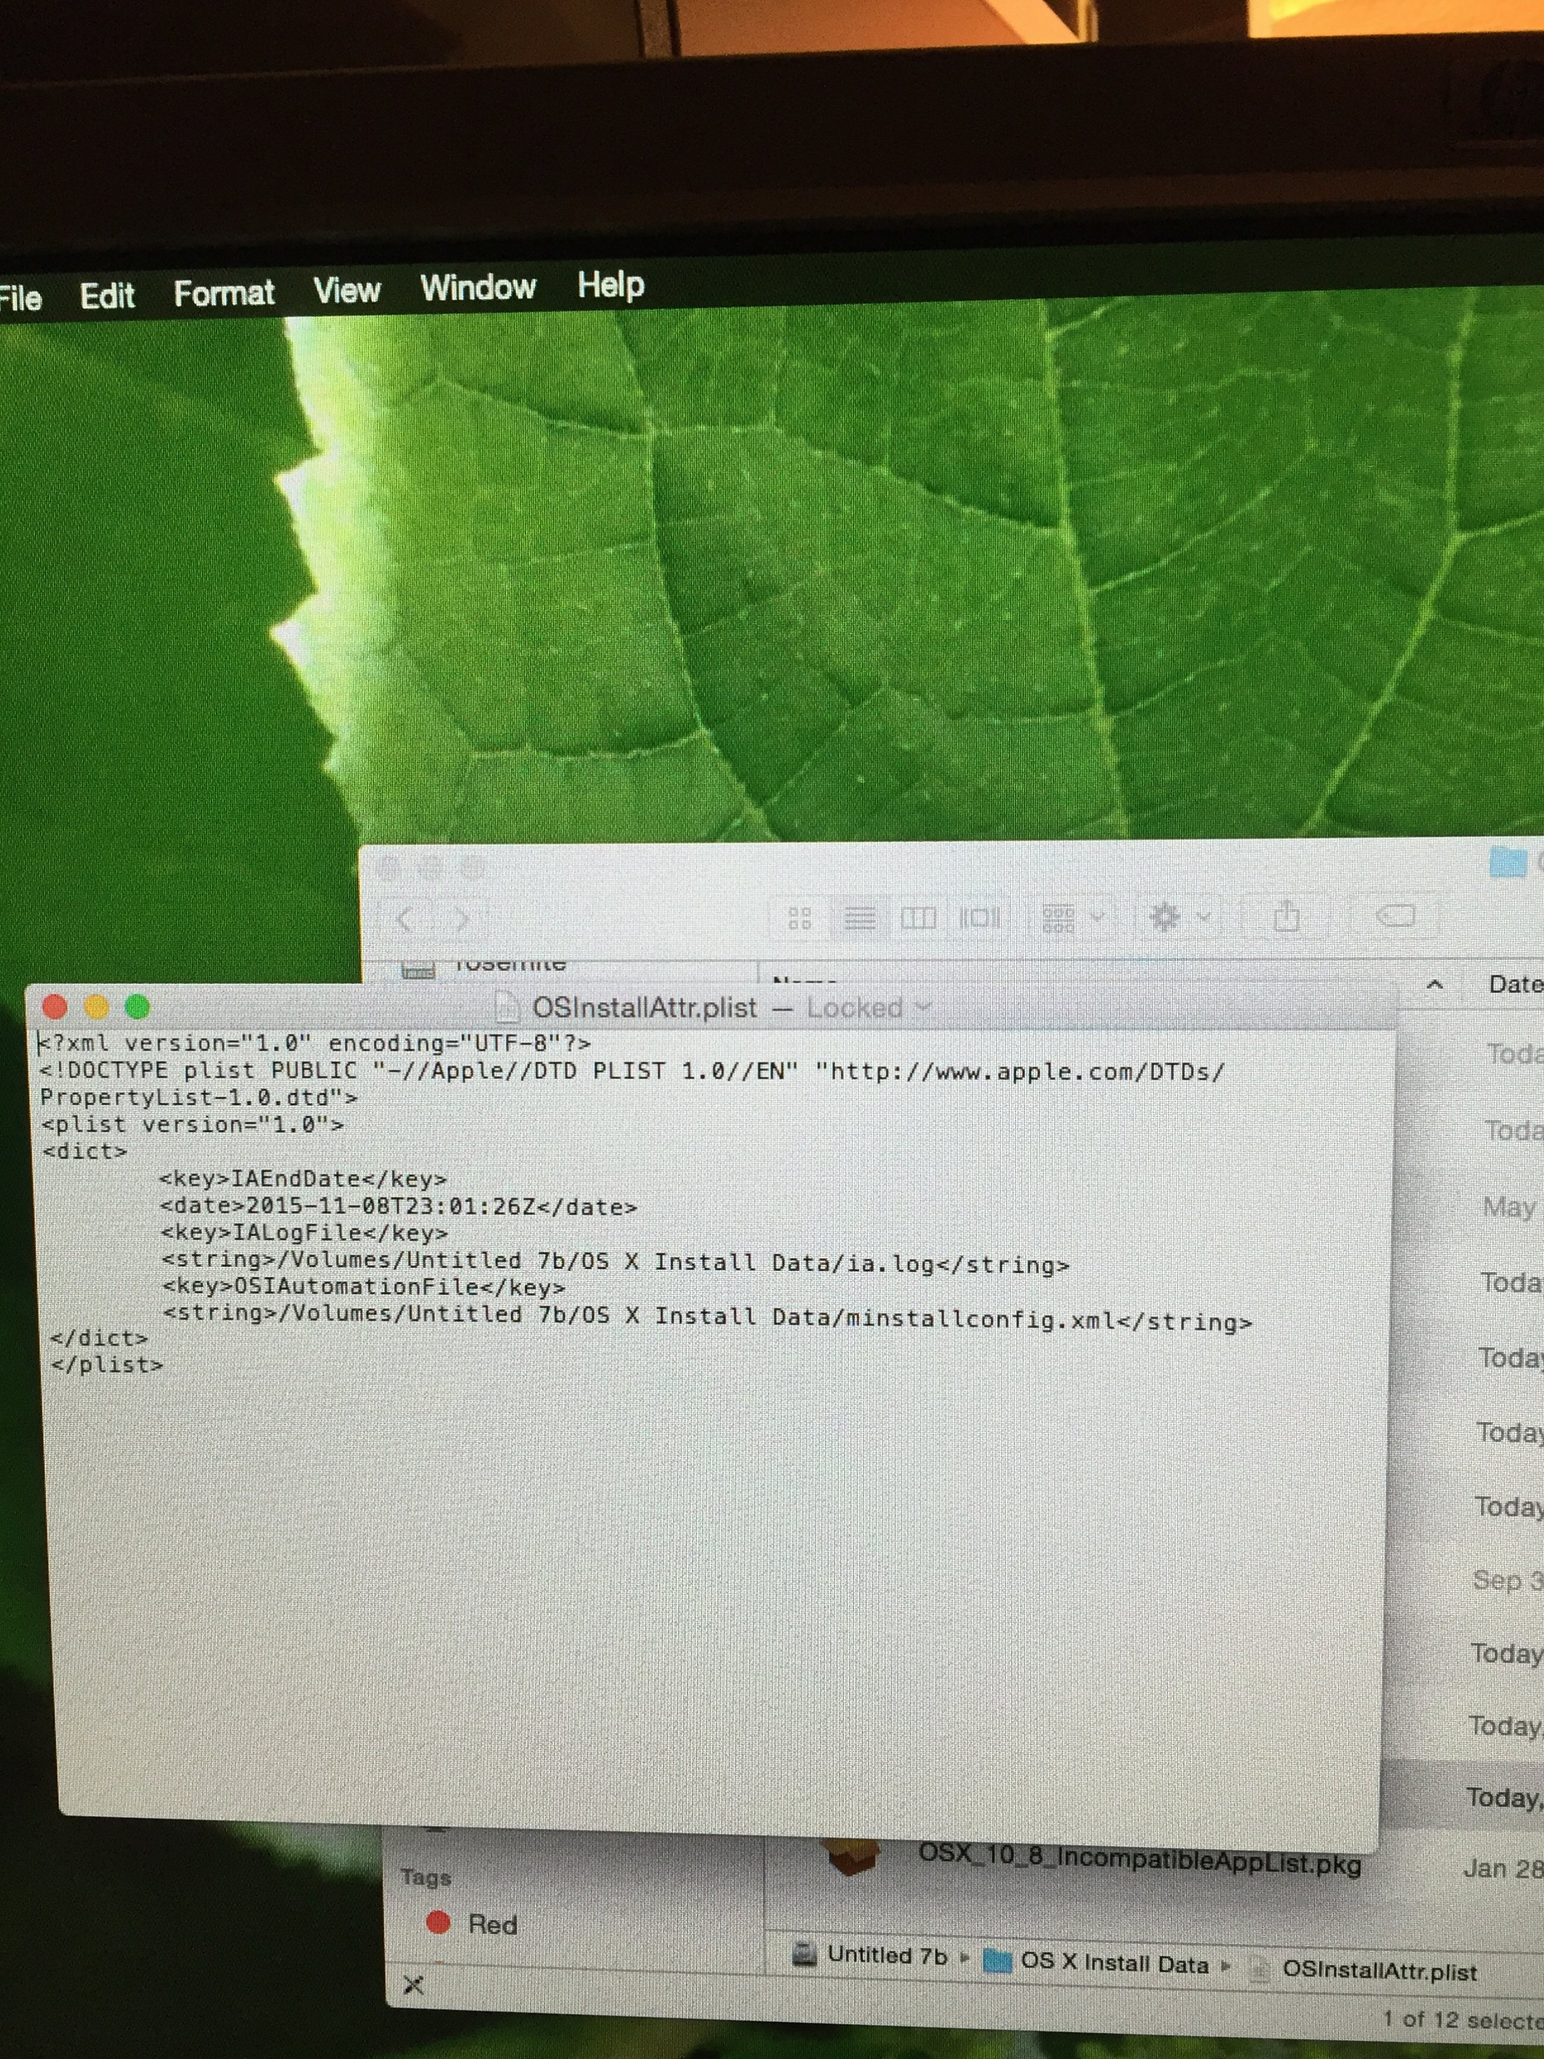Open the Window menu
1544x2059 pixels.
[x=478, y=286]
